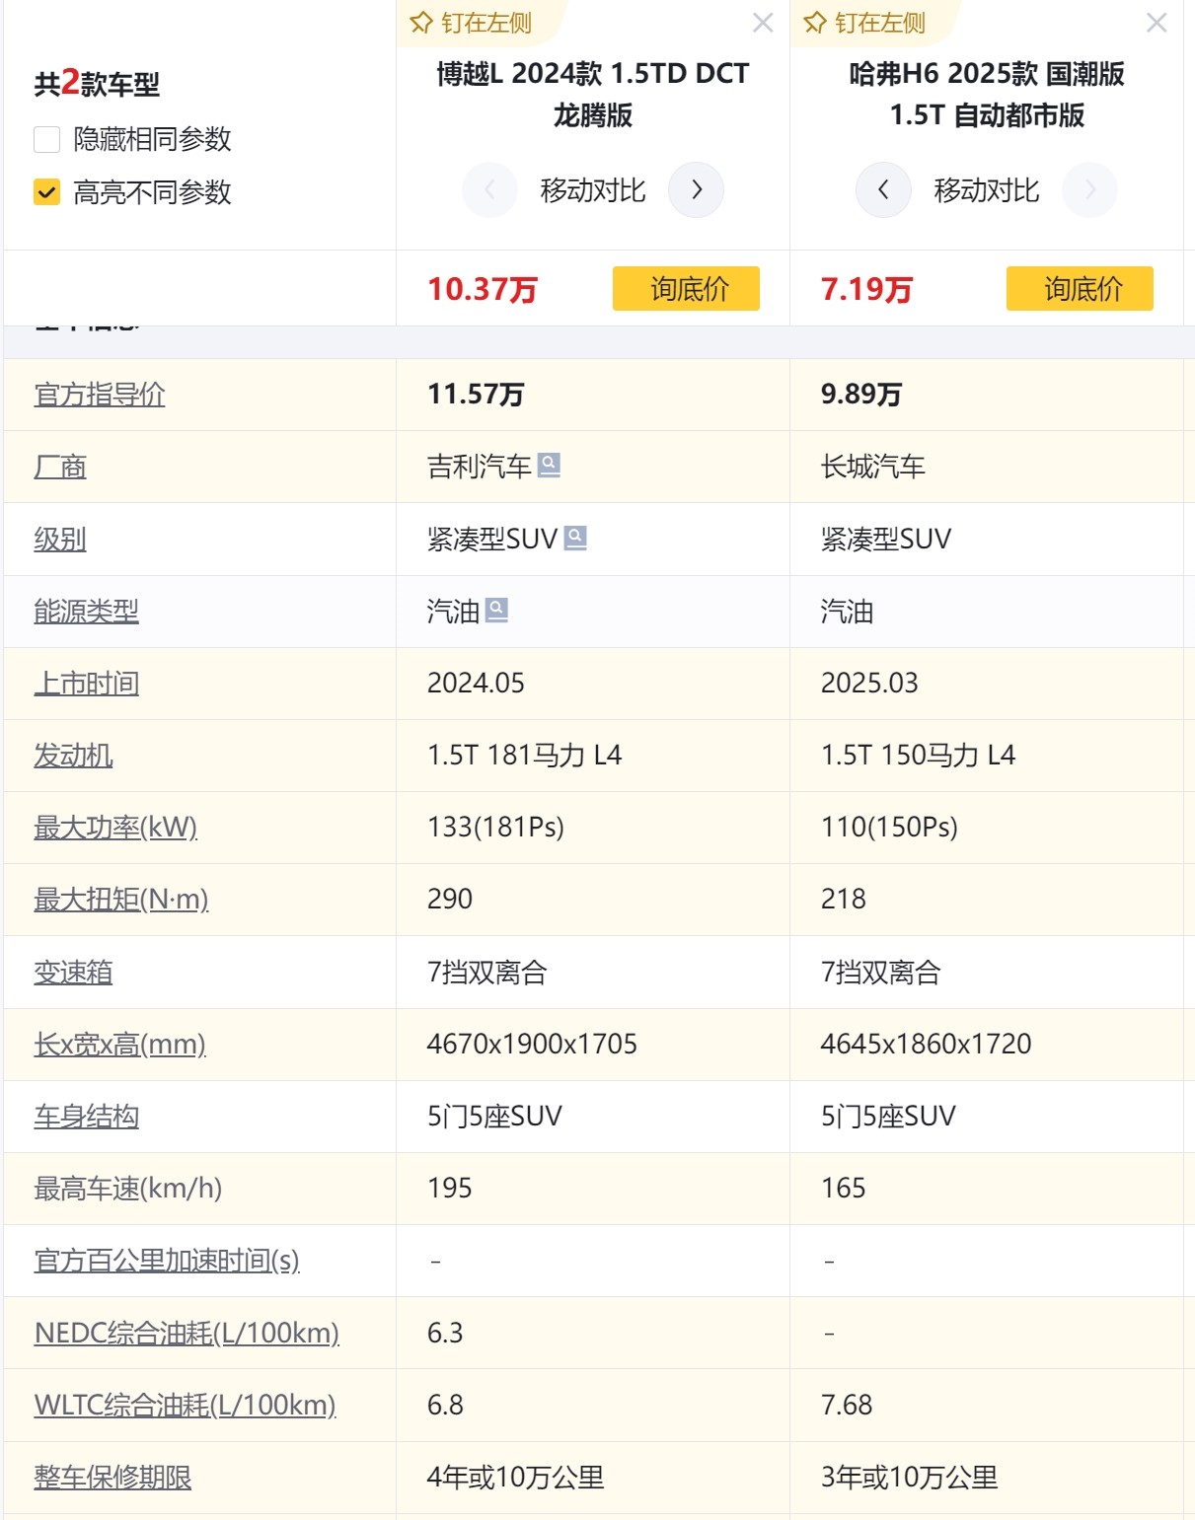Click 6.8 WLTC fuel consumption value

pos(445,1406)
